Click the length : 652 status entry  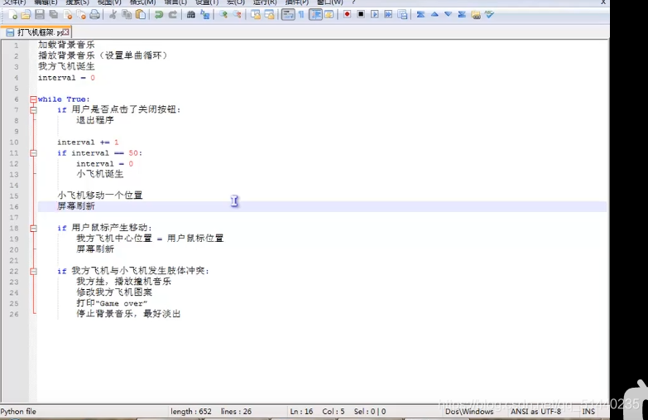point(191,412)
